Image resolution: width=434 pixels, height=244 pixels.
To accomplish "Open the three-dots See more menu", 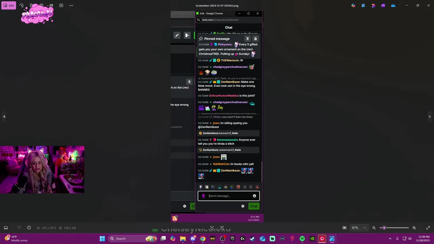I will [x=71, y=5].
